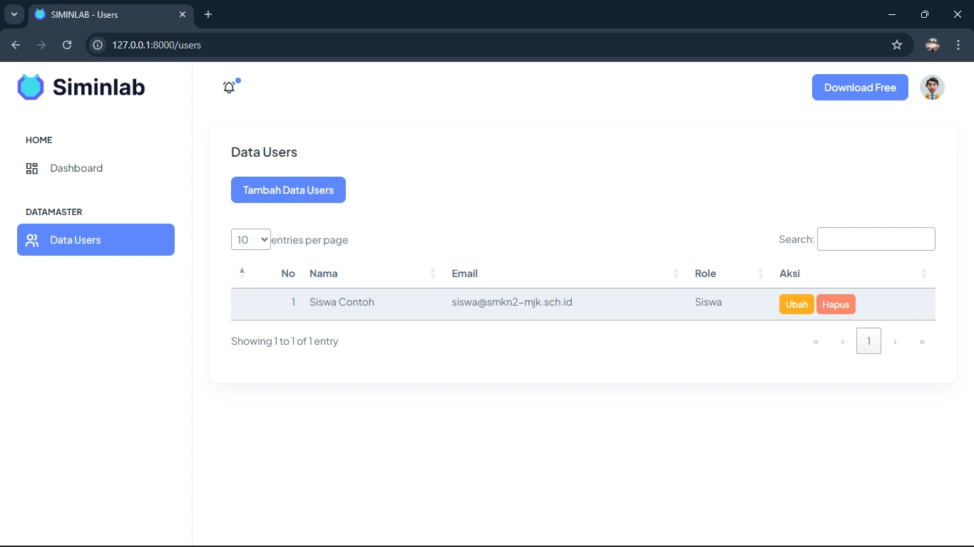The height and width of the screenshot is (547, 974).
Task: Sort table by Email column
Action: tap(563, 273)
